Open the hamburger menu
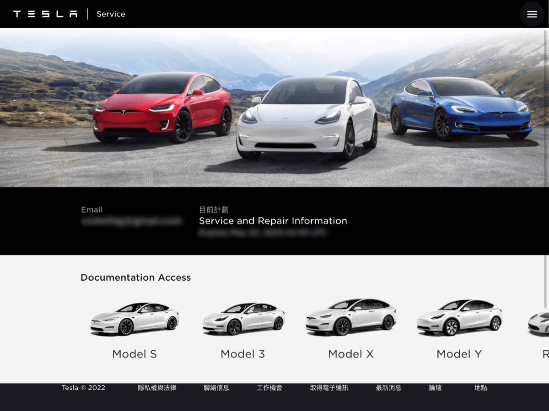This screenshot has width=549, height=411. point(532,14)
